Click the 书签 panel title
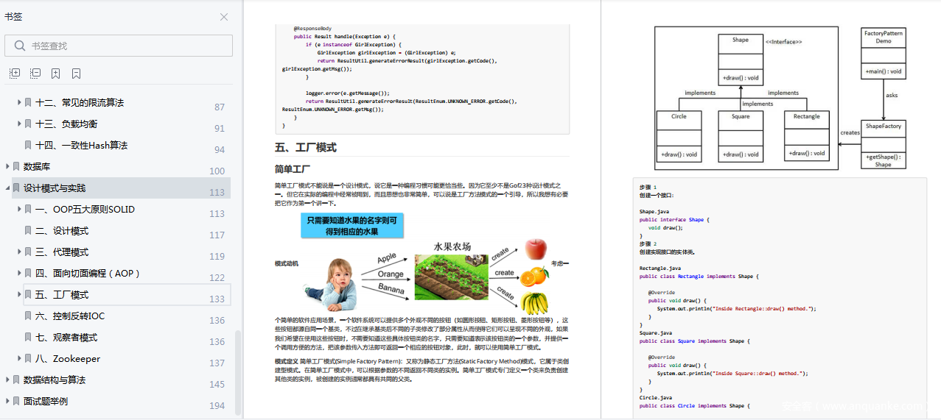The height and width of the screenshot is (420, 941). (13, 17)
